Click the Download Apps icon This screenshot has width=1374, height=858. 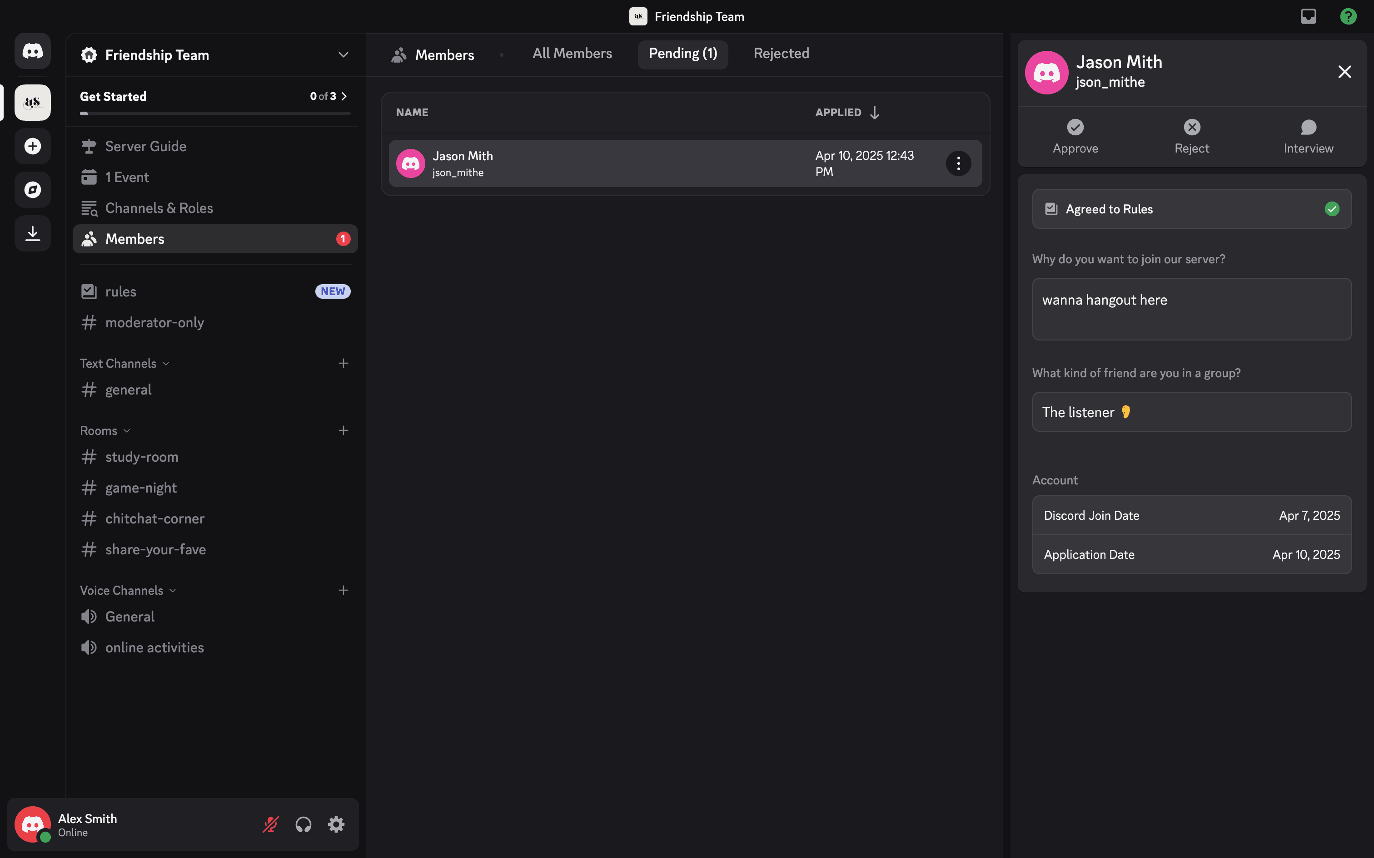[x=32, y=233]
